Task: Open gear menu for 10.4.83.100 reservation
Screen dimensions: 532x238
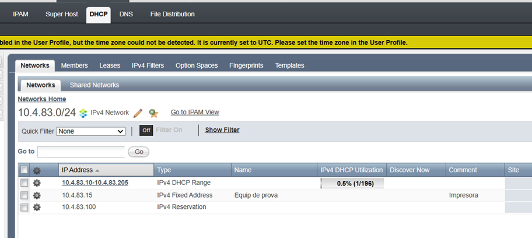Action: pos(37,207)
